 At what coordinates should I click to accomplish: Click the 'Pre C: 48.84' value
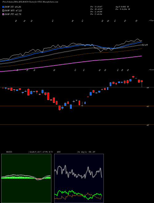tap(96, 14)
